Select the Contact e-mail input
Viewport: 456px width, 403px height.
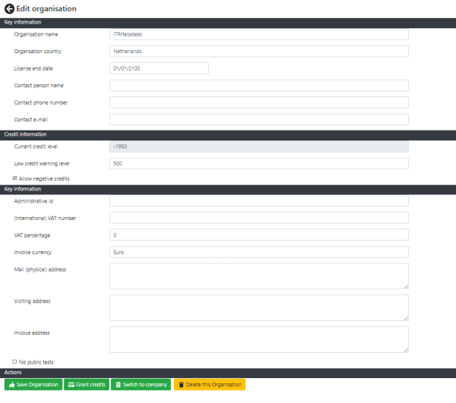click(259, 120)
